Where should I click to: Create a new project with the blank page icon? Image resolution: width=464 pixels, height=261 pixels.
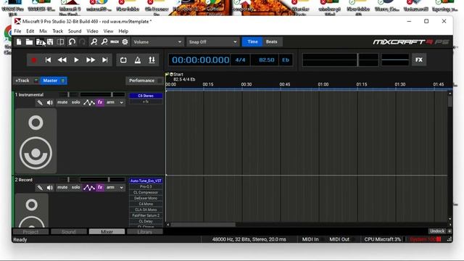[19, 42]
